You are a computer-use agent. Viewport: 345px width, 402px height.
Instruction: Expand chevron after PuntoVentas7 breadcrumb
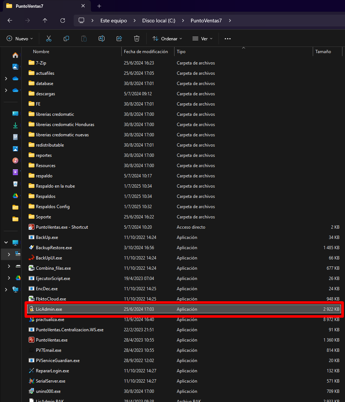click(230, 21)
